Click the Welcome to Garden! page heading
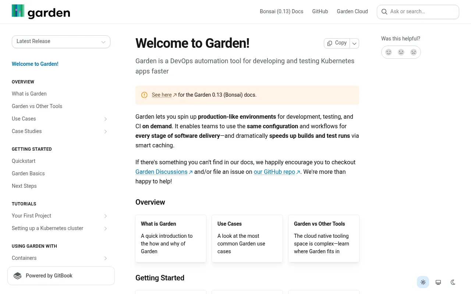 [x=192, y=43]
